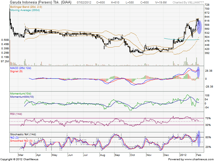Click the Dec month on time axis
This screenshot has width=214, height=161.
166,155
